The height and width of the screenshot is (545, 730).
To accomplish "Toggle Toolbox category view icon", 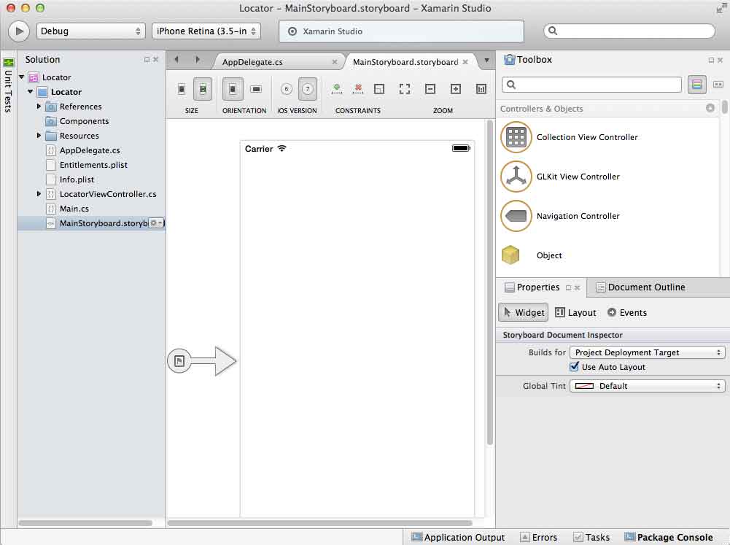I will tap(697, 85).
